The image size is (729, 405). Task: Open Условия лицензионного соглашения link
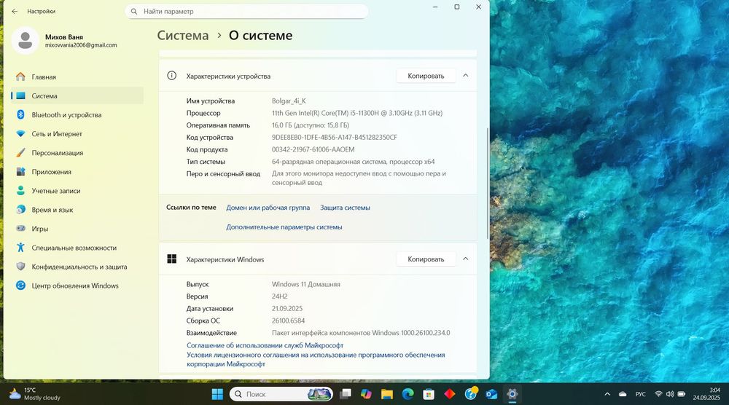coord(316,360)
